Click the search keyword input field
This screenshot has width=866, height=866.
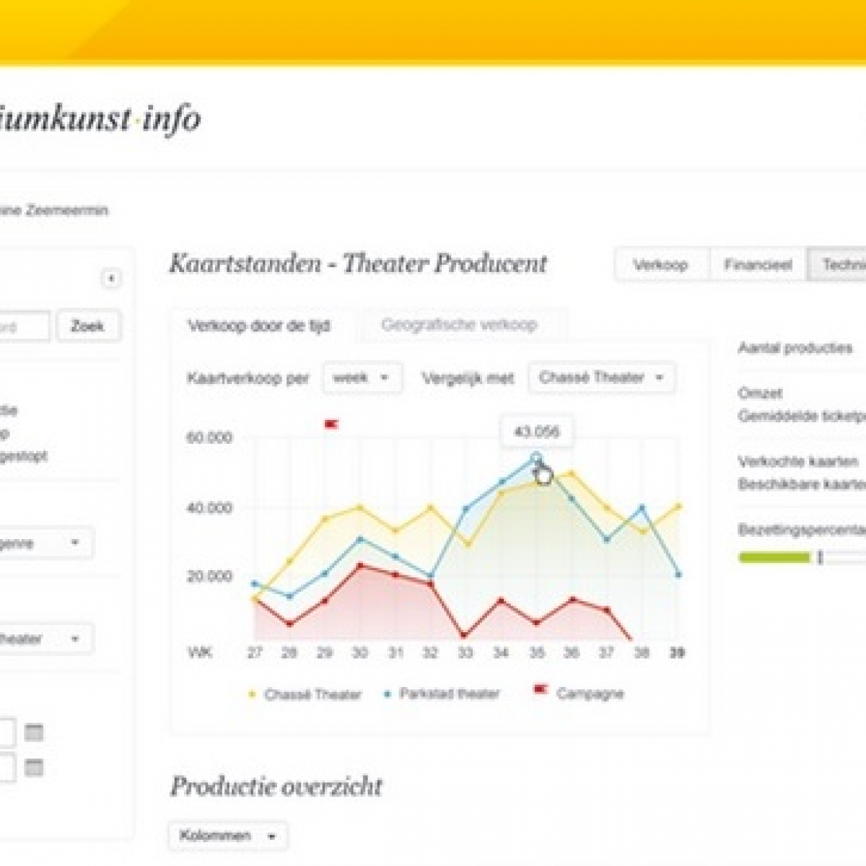tap(25, 326)
